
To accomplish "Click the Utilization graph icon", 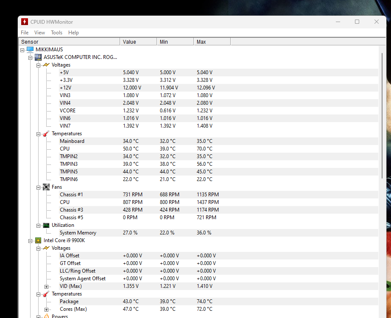I will point(46,225).
